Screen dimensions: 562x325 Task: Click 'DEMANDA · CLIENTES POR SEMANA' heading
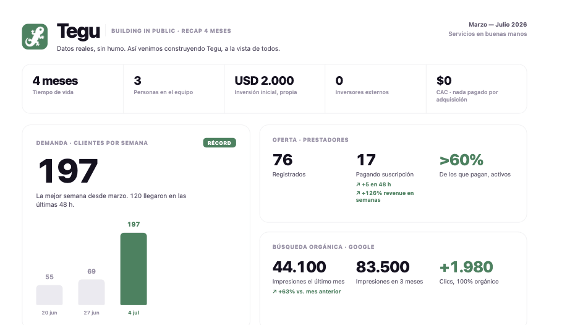(x=92, y=143)
